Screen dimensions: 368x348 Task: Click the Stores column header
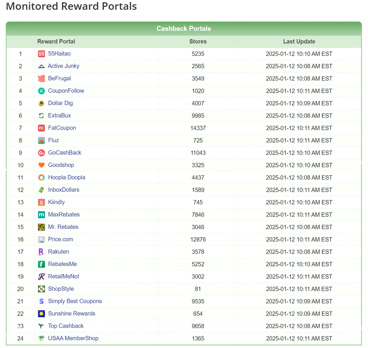[198, 41]
